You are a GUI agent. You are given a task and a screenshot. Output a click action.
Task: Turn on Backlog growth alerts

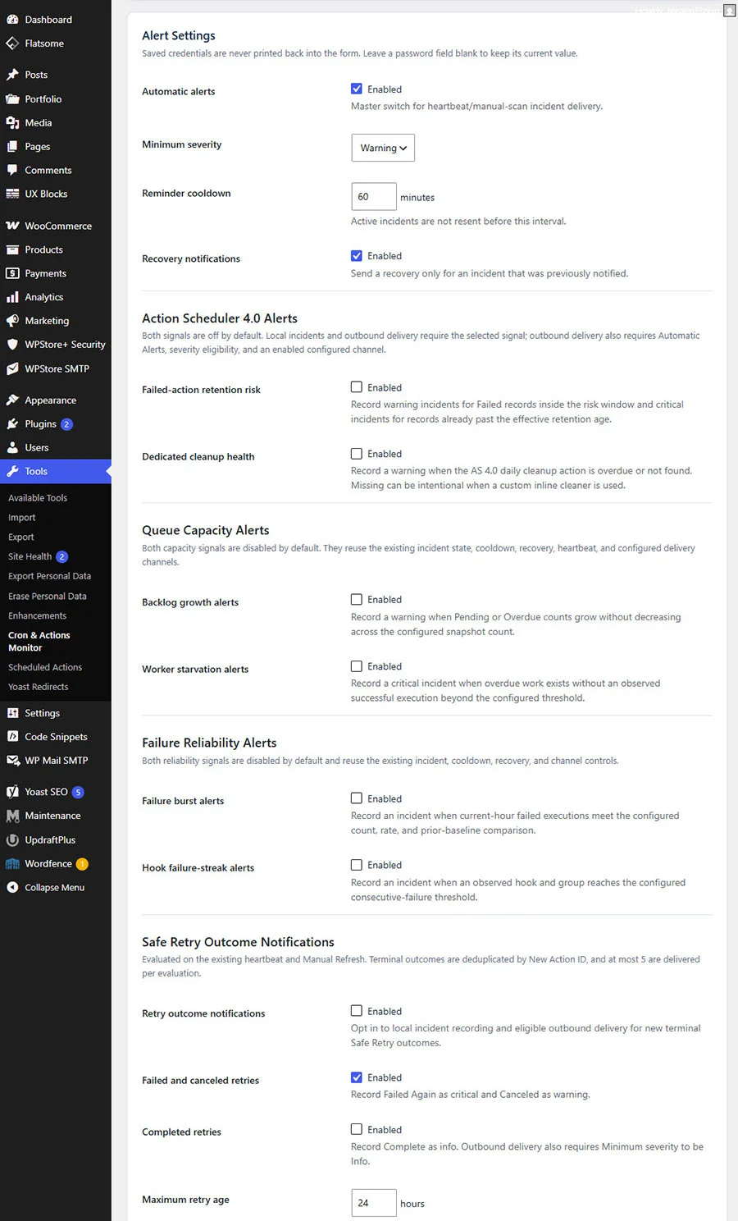(x=357, y=599)
